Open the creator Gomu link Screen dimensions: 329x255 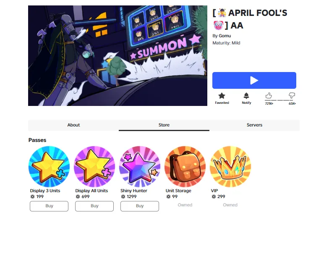225,36
